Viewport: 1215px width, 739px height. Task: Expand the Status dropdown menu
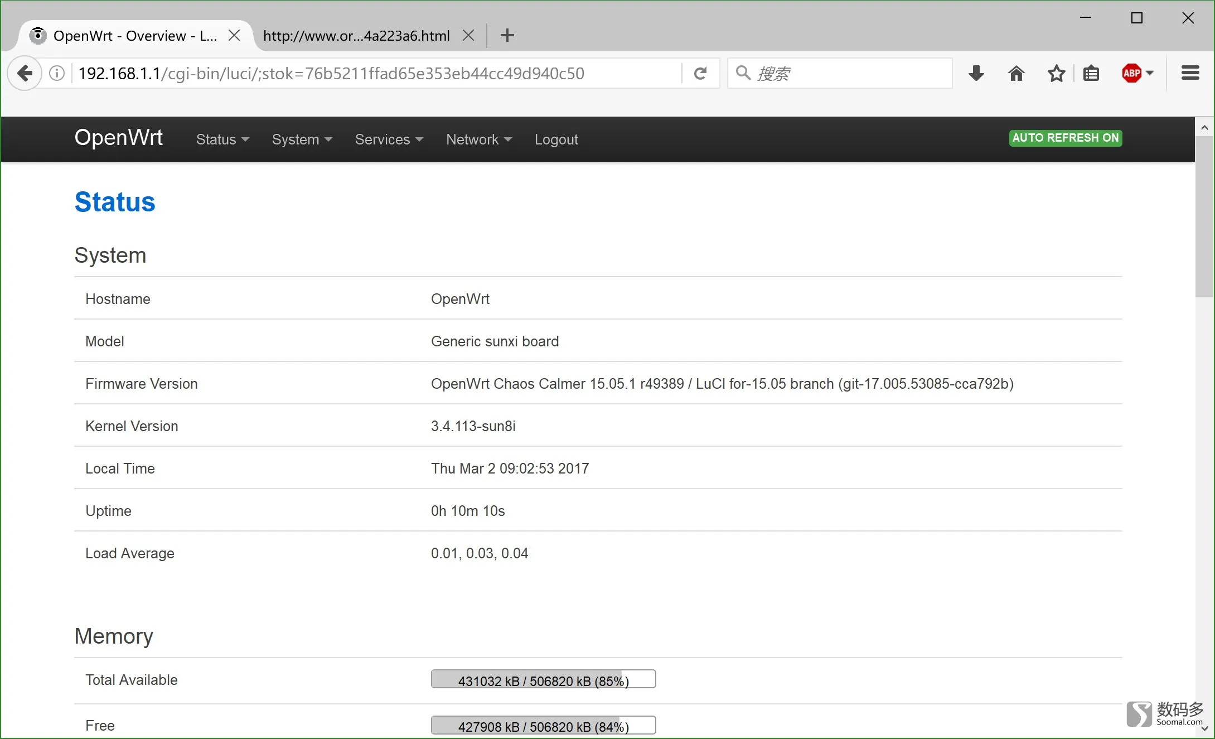click(x=222, y=139)
